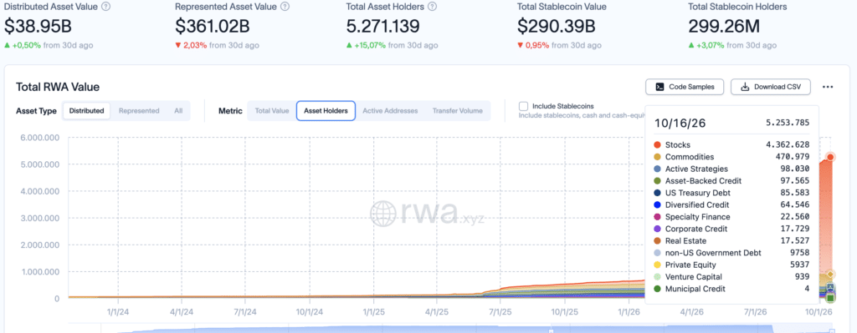Click the 4.362.628 Stocks value
This screenshot has height=333, width=857.
[788, 145]
